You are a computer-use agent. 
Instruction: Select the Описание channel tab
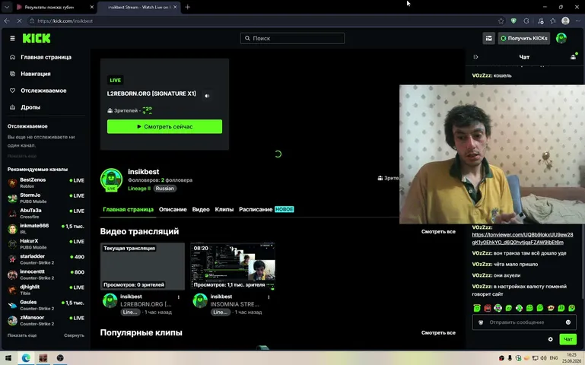(173, 210)
